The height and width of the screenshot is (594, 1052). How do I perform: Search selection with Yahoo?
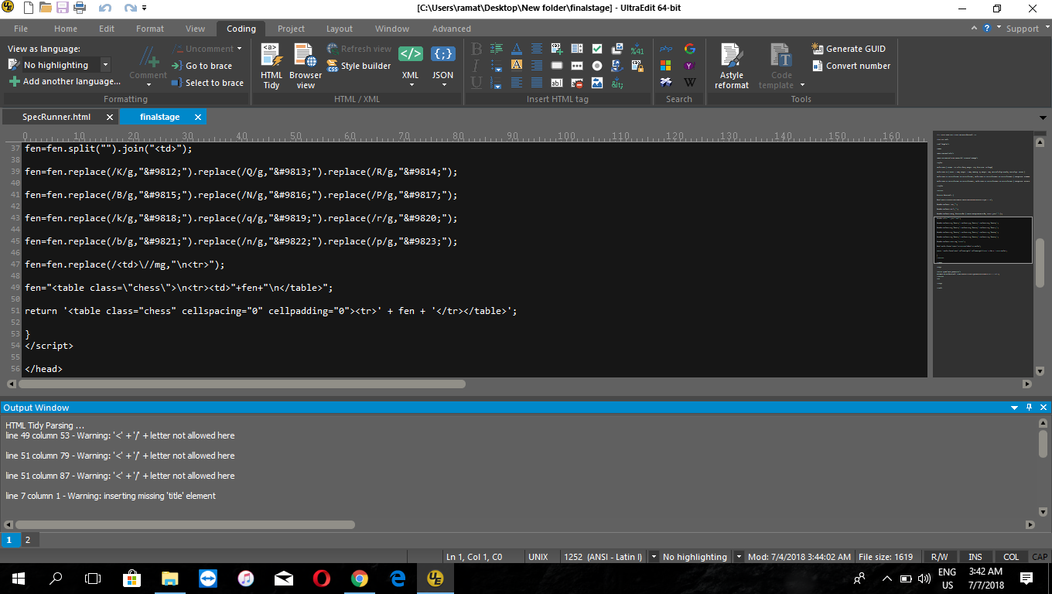coord(690,66)
